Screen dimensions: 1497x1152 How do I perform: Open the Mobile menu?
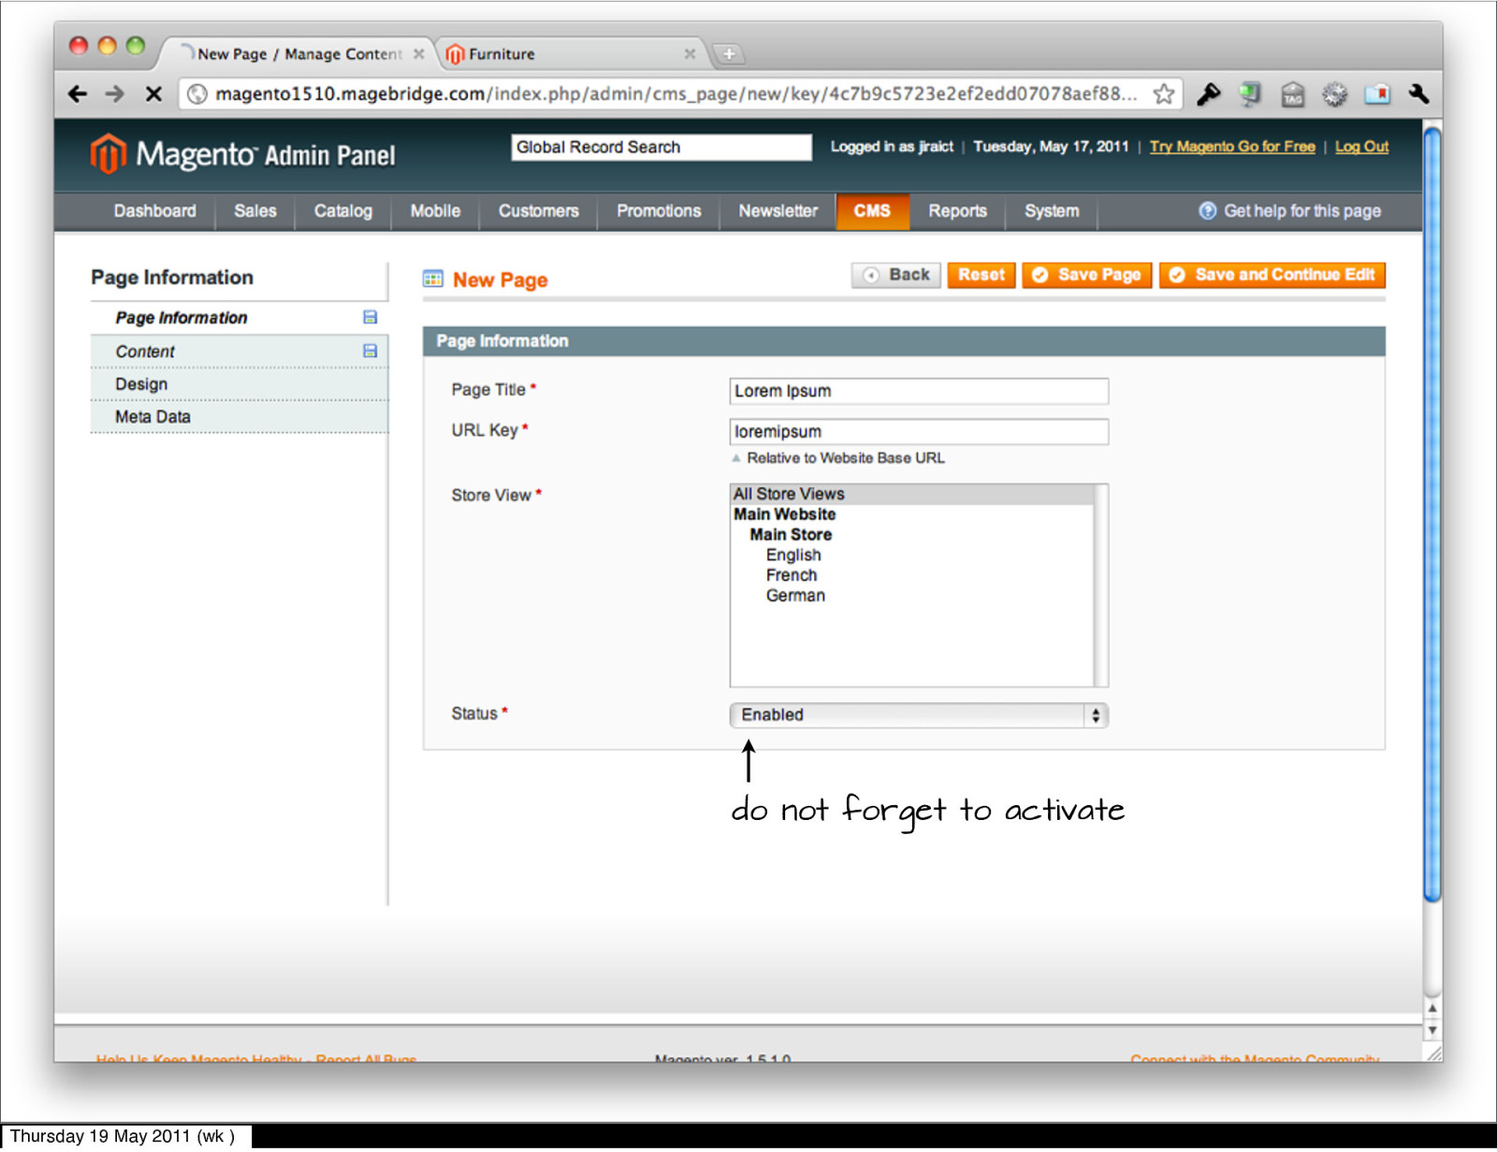[435, 210]
